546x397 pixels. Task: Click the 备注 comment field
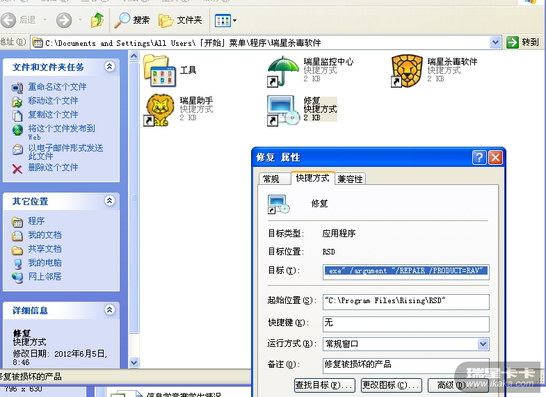coord(406,365)
